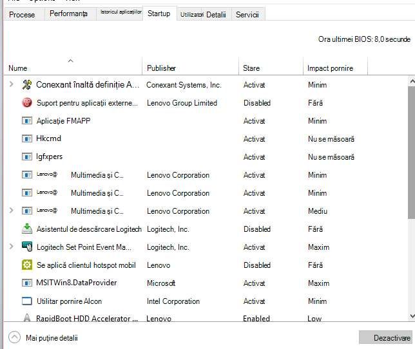Click the Aplicație FMAPP row icon
Screen dimensions: 415x349
tap(27, 121)
